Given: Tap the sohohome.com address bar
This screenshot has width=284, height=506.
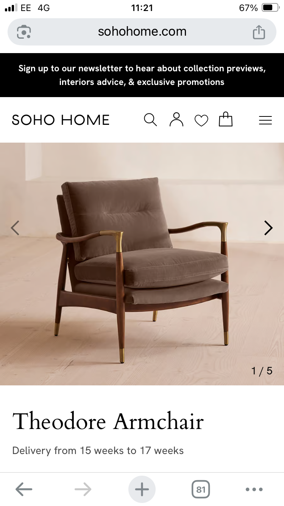Looking at the screenshot, I should coord(142,32).
